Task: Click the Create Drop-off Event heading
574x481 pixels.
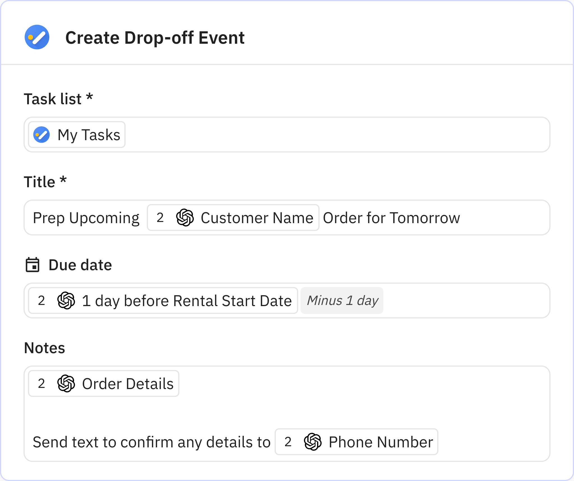Action: [155, 37]
